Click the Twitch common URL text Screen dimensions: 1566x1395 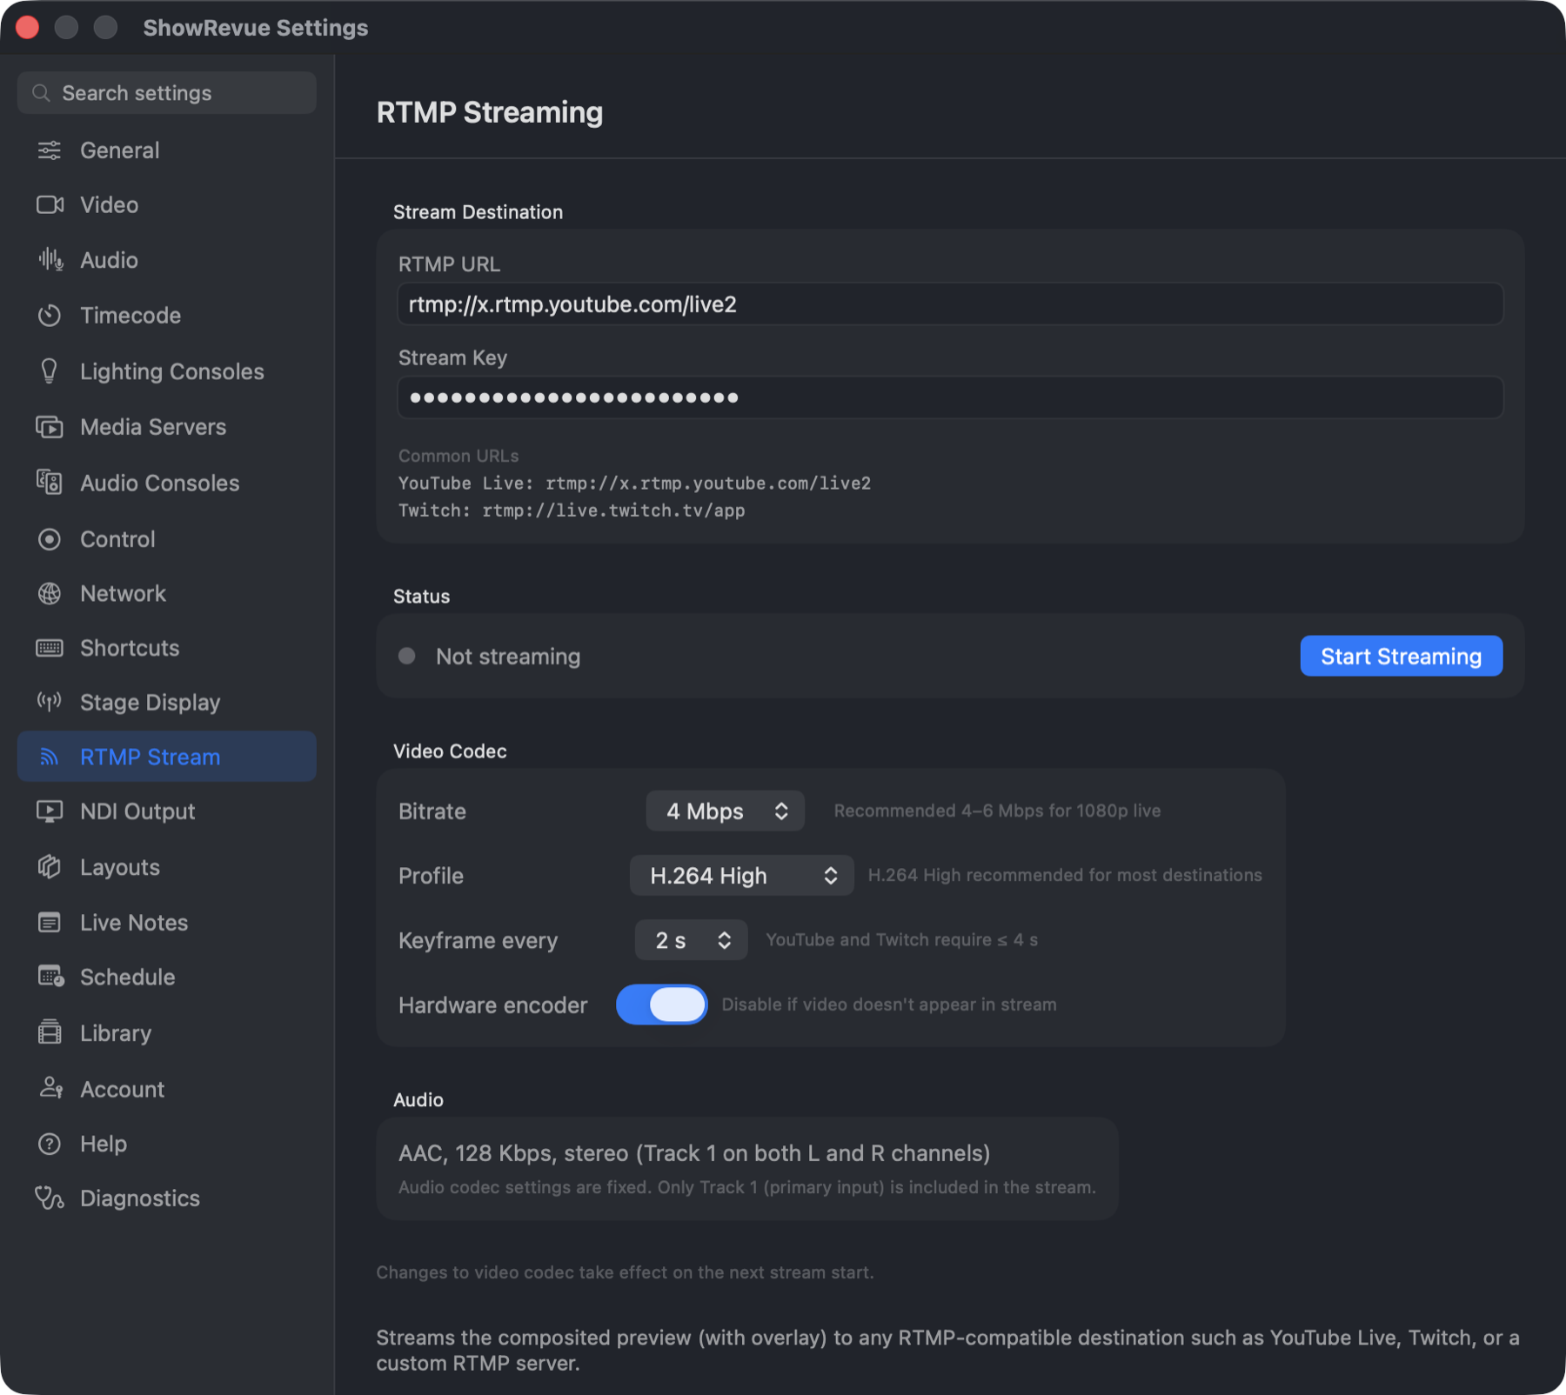click(x=572, y=511)
